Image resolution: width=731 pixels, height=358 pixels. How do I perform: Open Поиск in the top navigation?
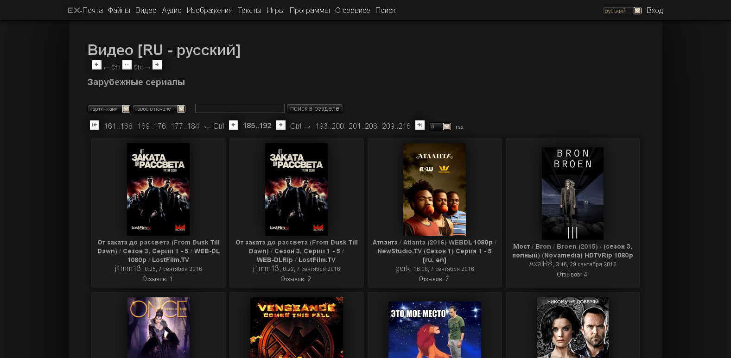(x=386, y=10)
